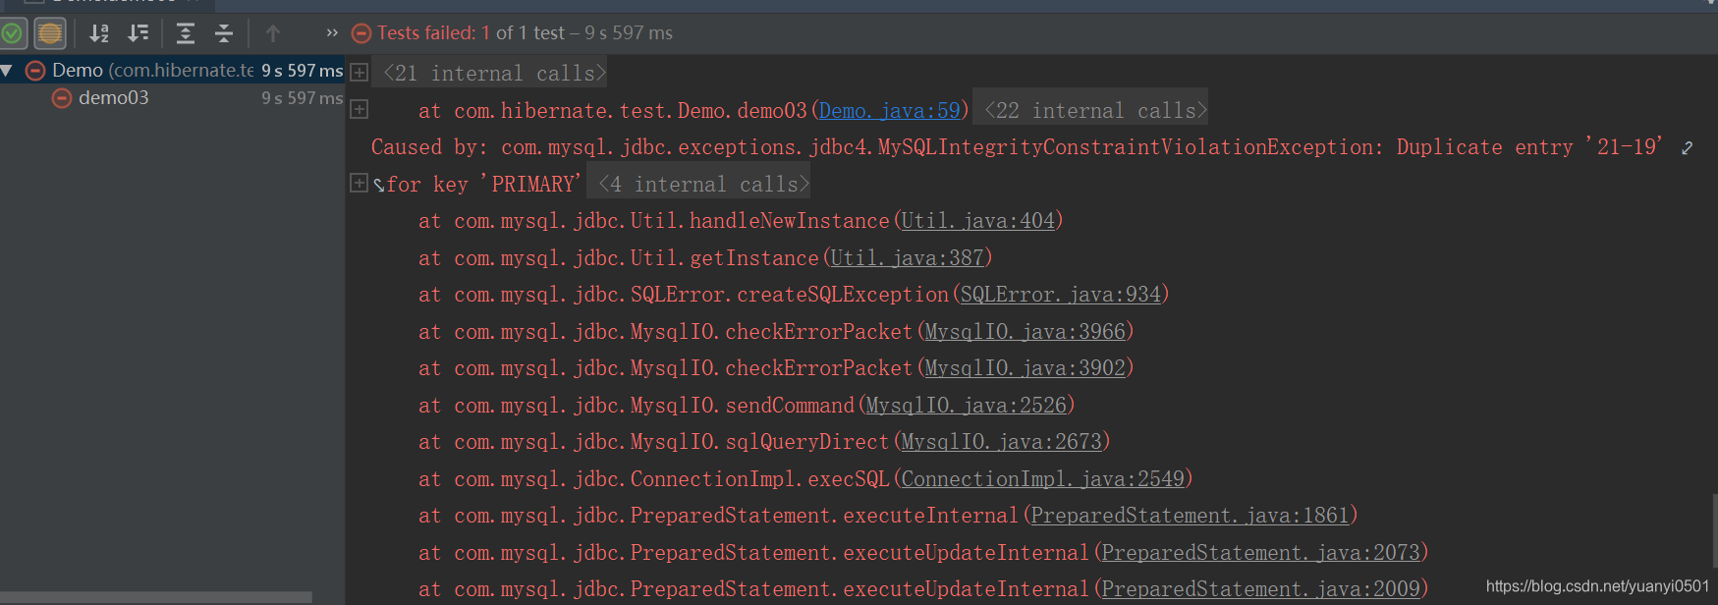This screenshot has height=605, width=1718.
Task: Click the horizontal scrollbar of test tree
Action: pos(155,597)
